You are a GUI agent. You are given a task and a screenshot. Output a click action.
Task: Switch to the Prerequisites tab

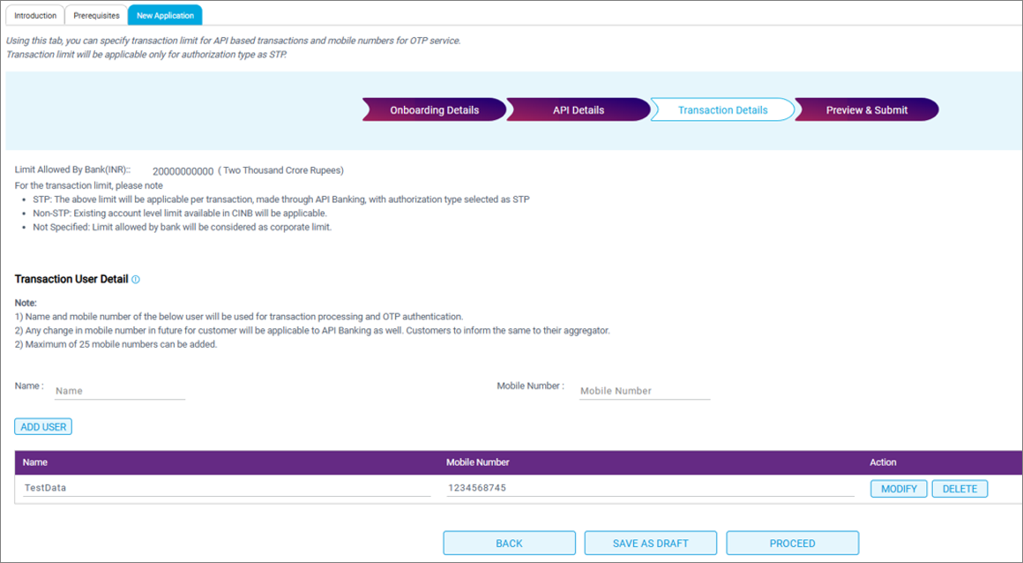tap(96, 15)
